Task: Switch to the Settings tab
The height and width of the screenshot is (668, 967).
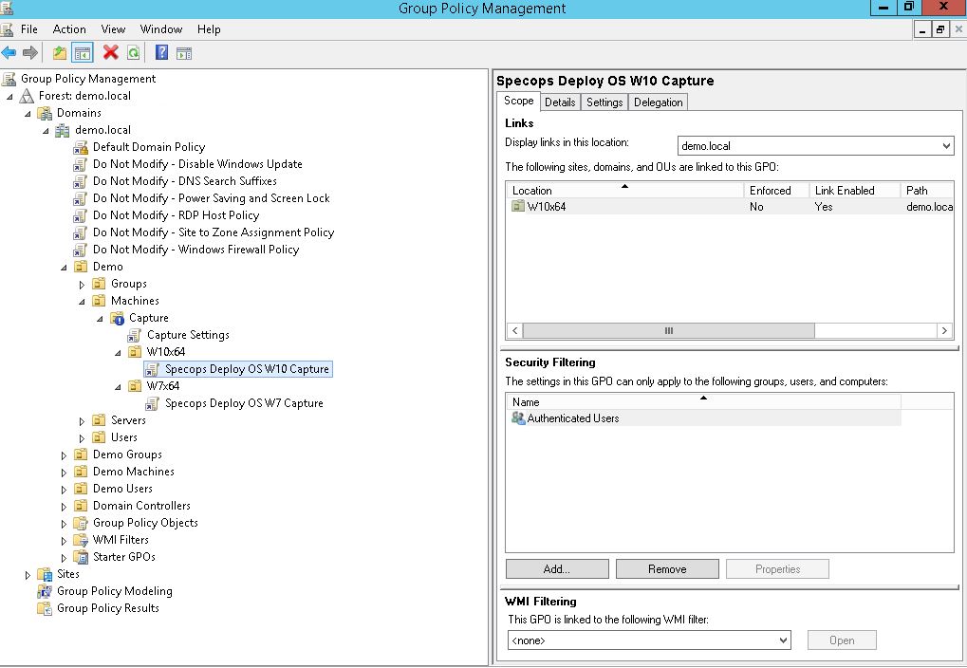Action: point(604,102)
